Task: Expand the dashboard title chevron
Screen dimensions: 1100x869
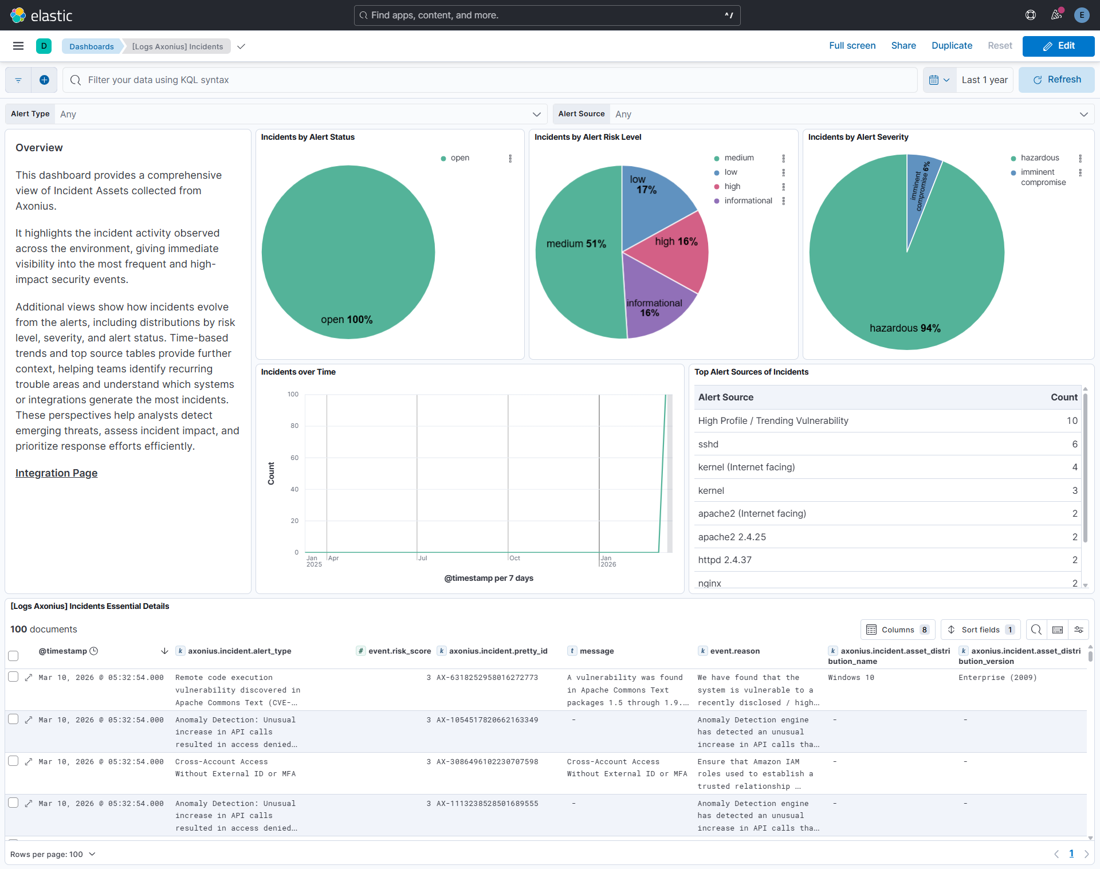Action: coord(241,46)
